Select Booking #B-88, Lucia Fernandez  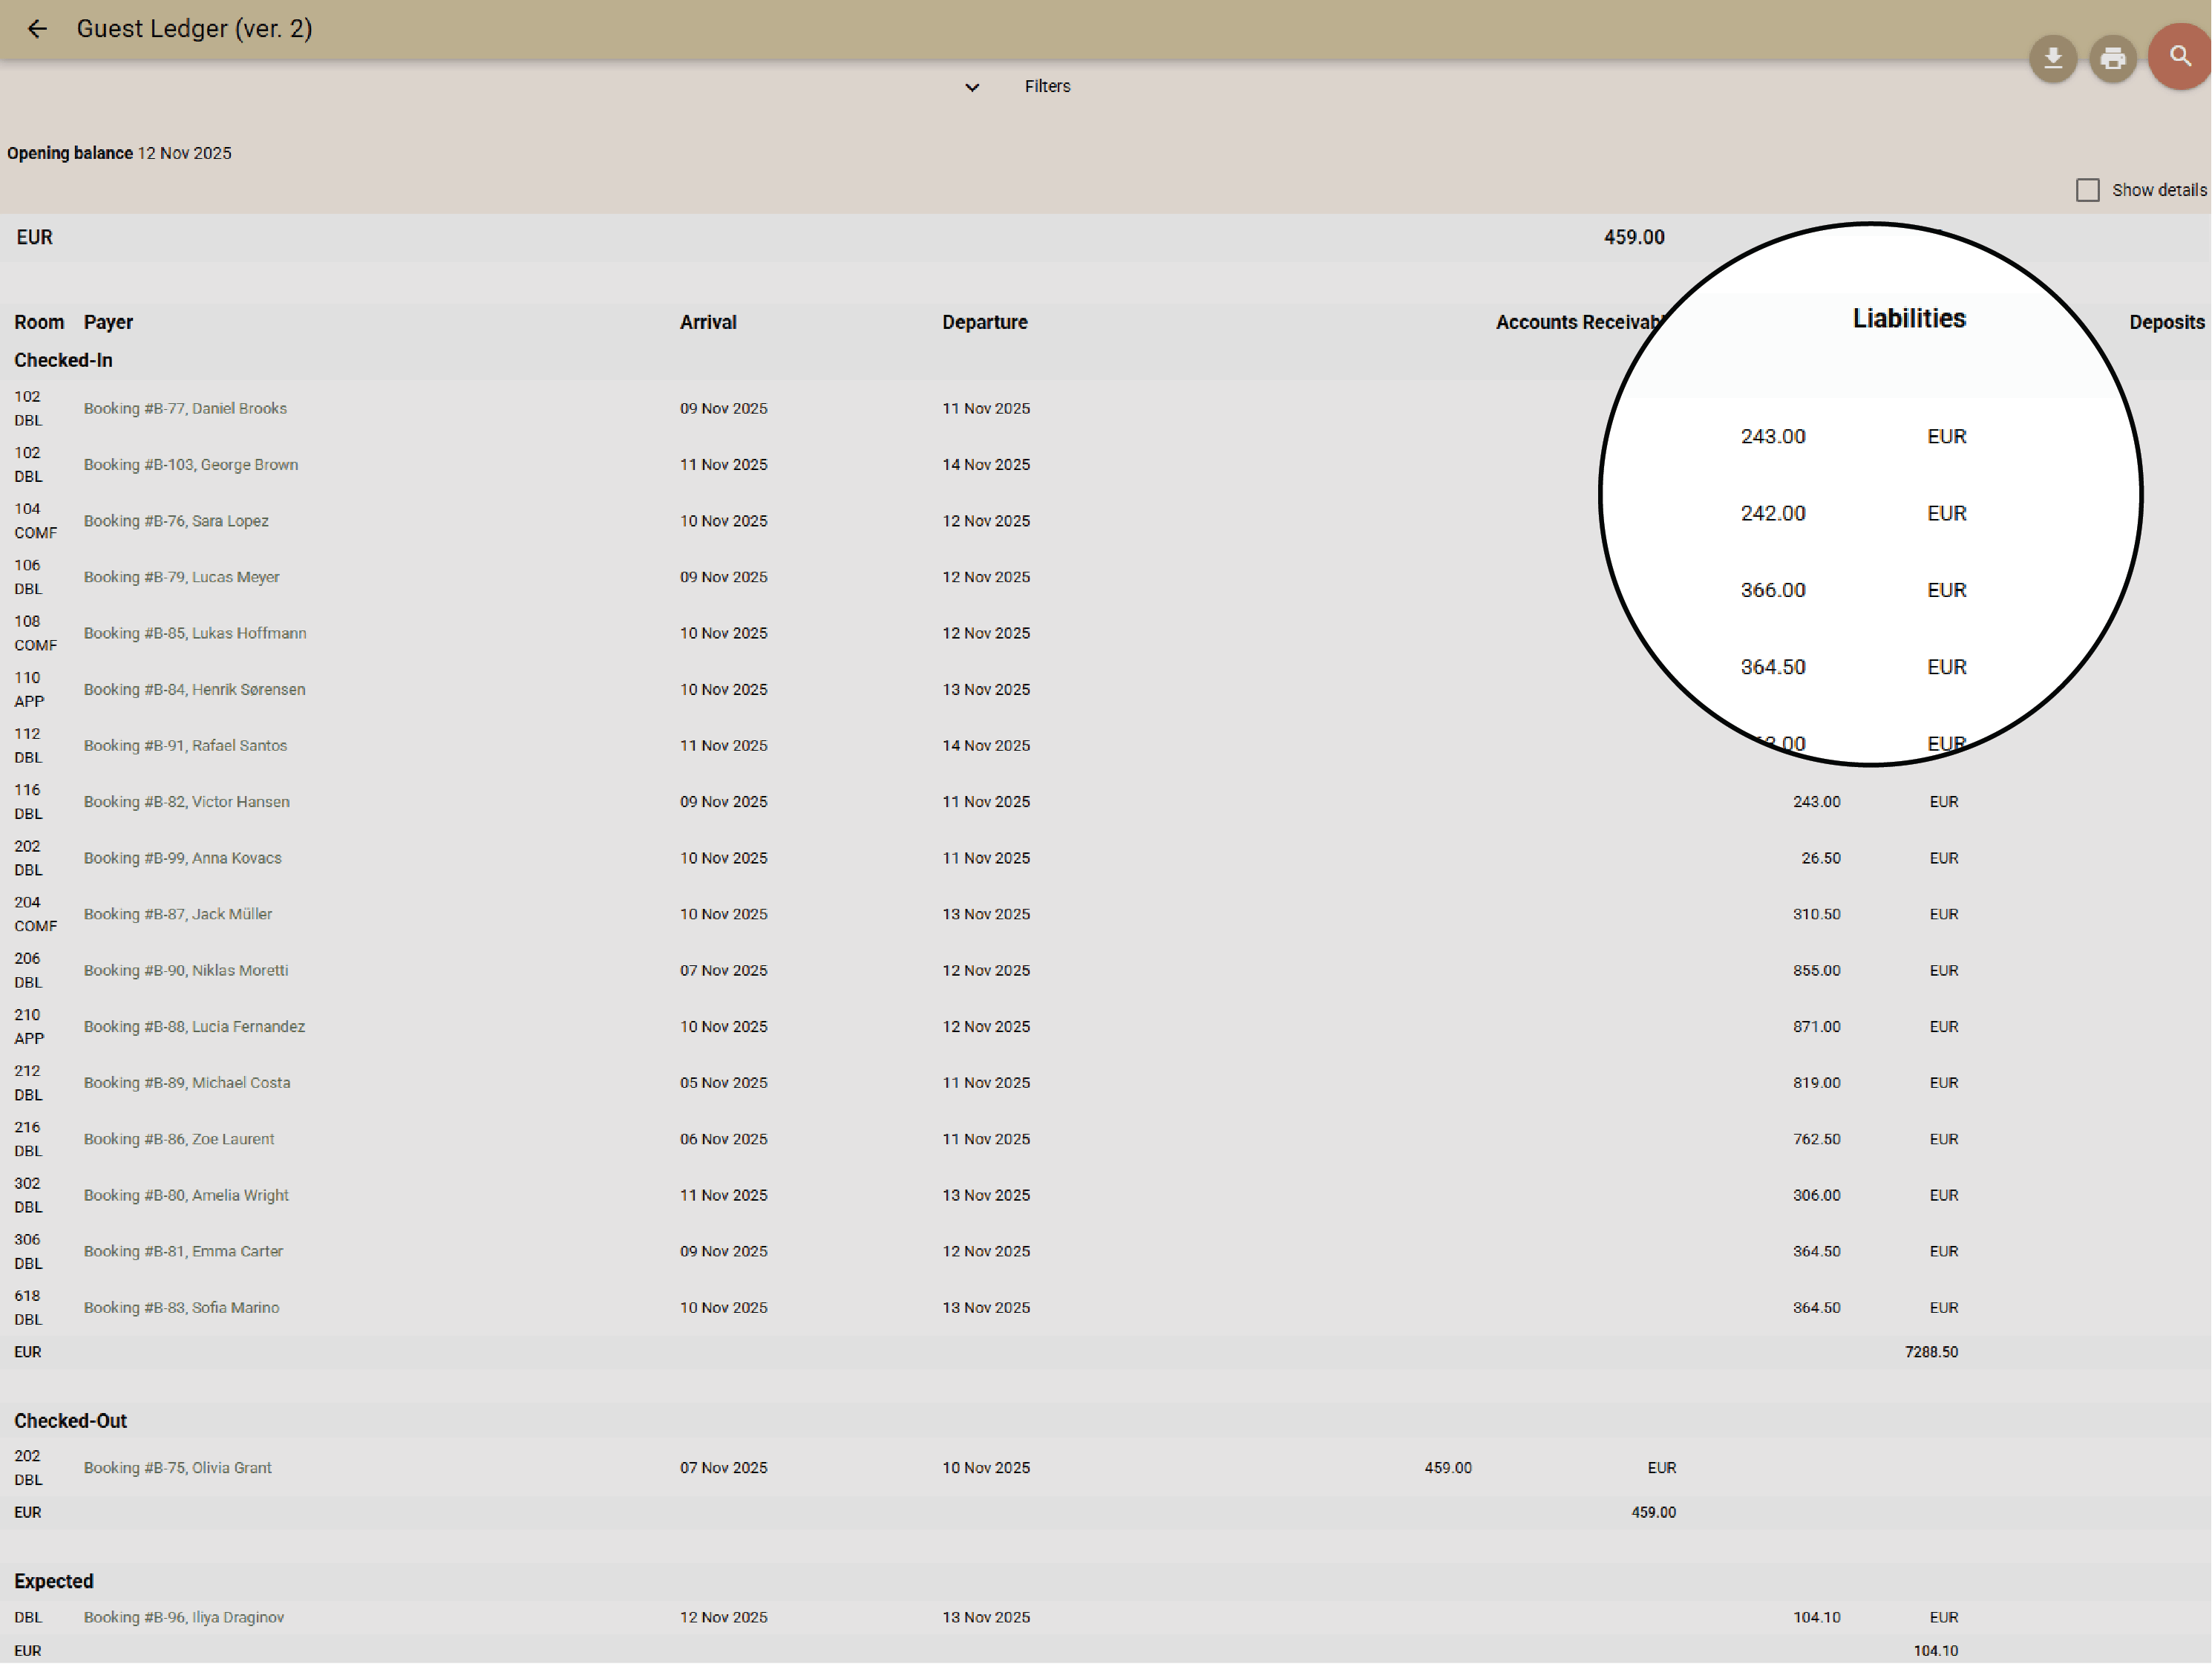[194, 1025]
